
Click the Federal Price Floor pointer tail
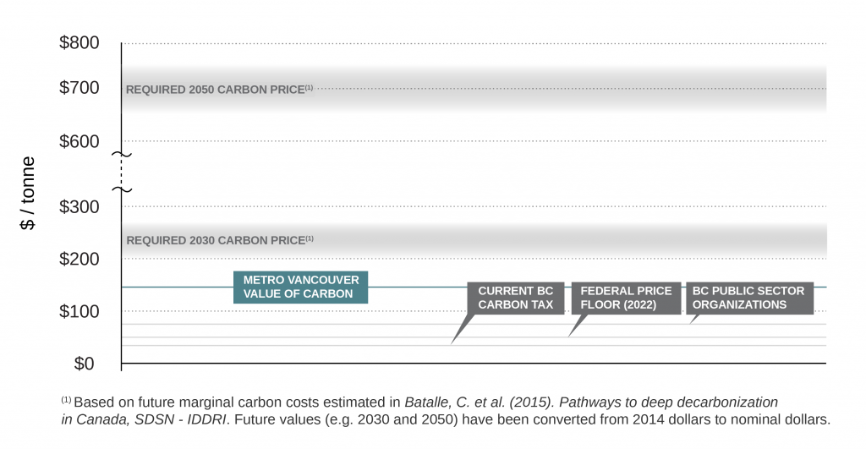click(577, 326)
